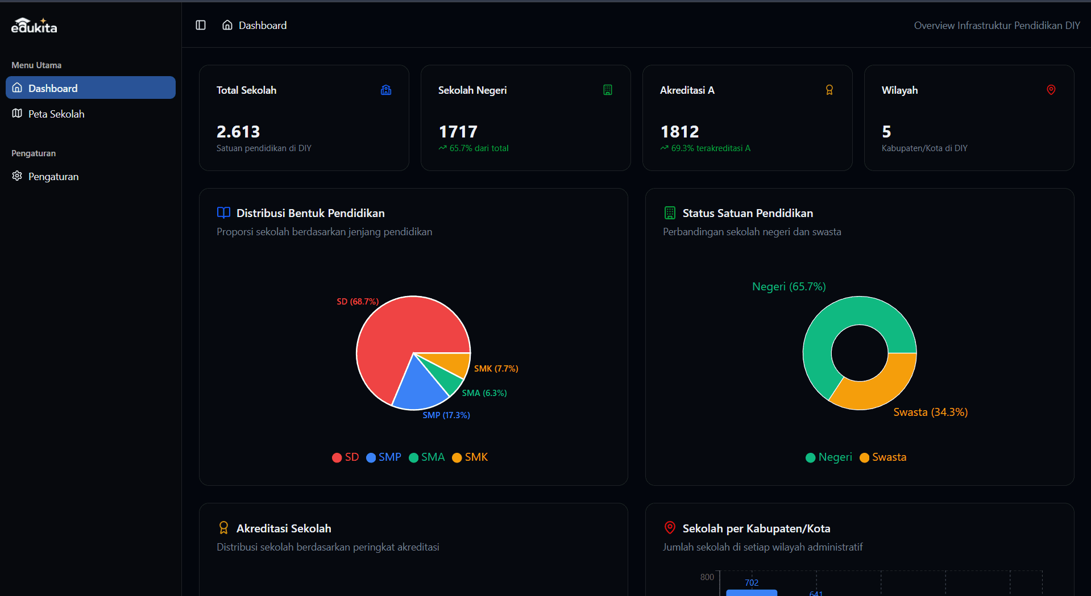Click the map pin icon in Wilayah
Image resolution: width=1091 pixels, height=596 pixels.
1051,90
